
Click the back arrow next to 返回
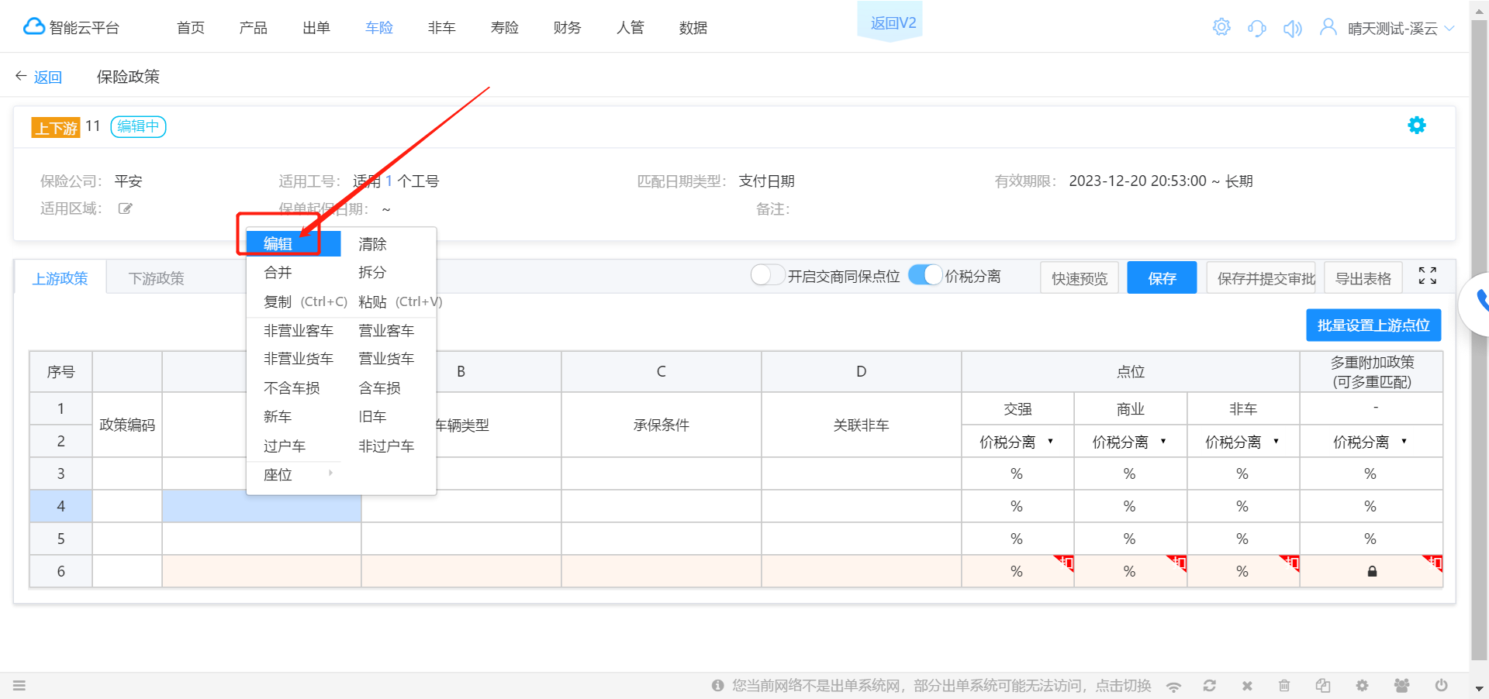21,76
